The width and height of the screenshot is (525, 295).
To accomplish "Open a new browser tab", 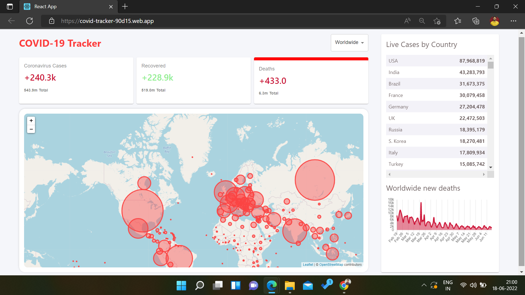I will [x=125, y=7].
